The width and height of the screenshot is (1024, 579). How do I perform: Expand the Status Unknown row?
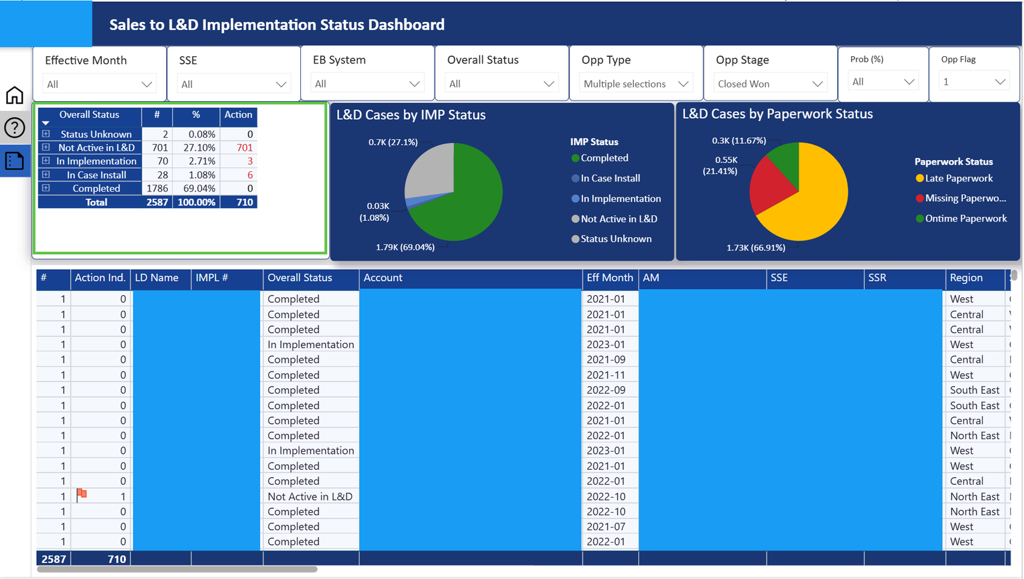[x=46, y=134]
